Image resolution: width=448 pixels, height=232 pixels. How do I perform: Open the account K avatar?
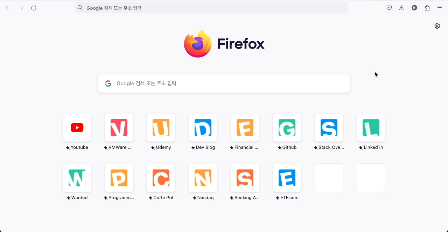click(x=414, y=8)
